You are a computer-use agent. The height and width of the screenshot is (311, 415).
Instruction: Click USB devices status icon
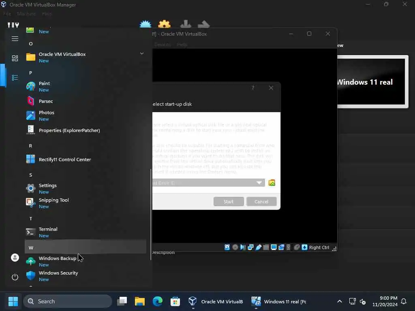pos(258,247)
